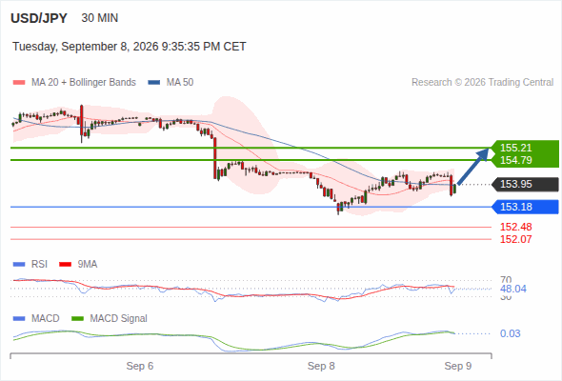Click the blue MA 50 legend swatch
The width and height of the screenshot is (562, 381).
click(154, 83)
